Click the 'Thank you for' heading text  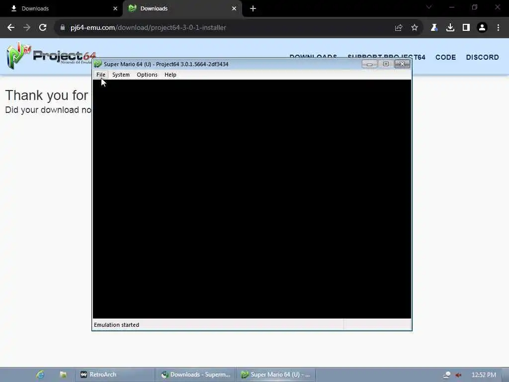pyautogui.click(x=47, y=95)
